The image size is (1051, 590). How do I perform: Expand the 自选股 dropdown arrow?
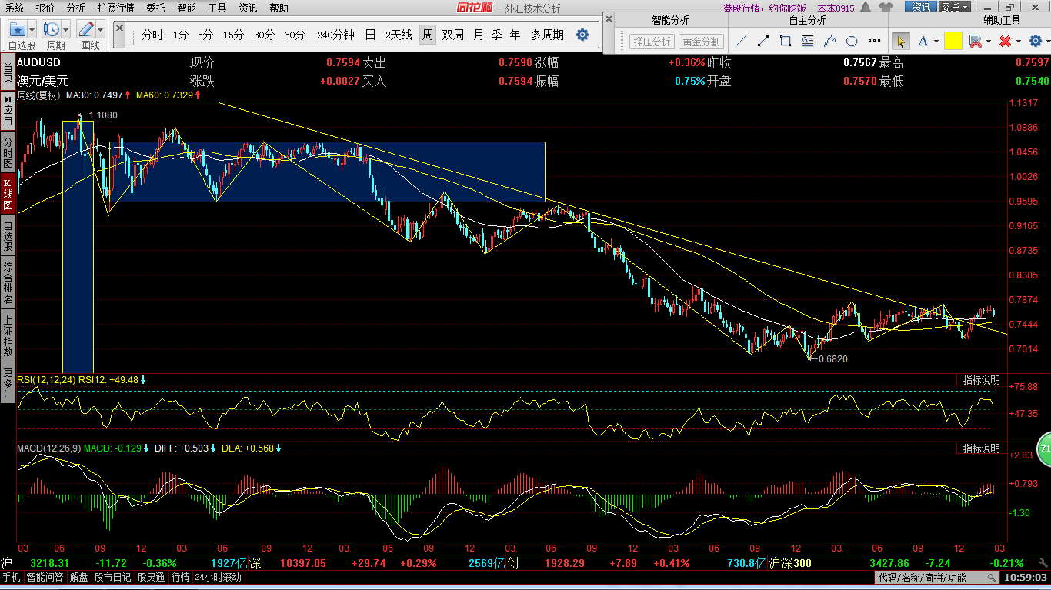[x=33, y=29]
